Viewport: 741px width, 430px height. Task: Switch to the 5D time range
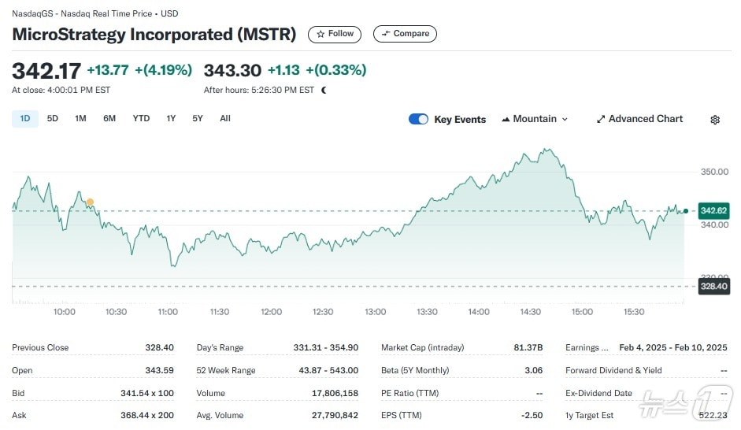point(53,119)
